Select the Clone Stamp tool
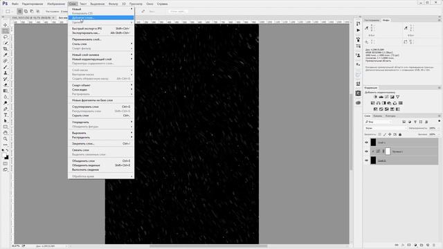 click(6, 73)
